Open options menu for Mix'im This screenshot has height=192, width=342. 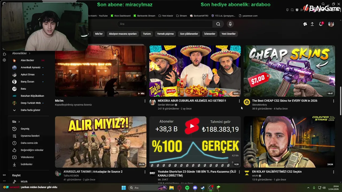(x=145, y=101)
